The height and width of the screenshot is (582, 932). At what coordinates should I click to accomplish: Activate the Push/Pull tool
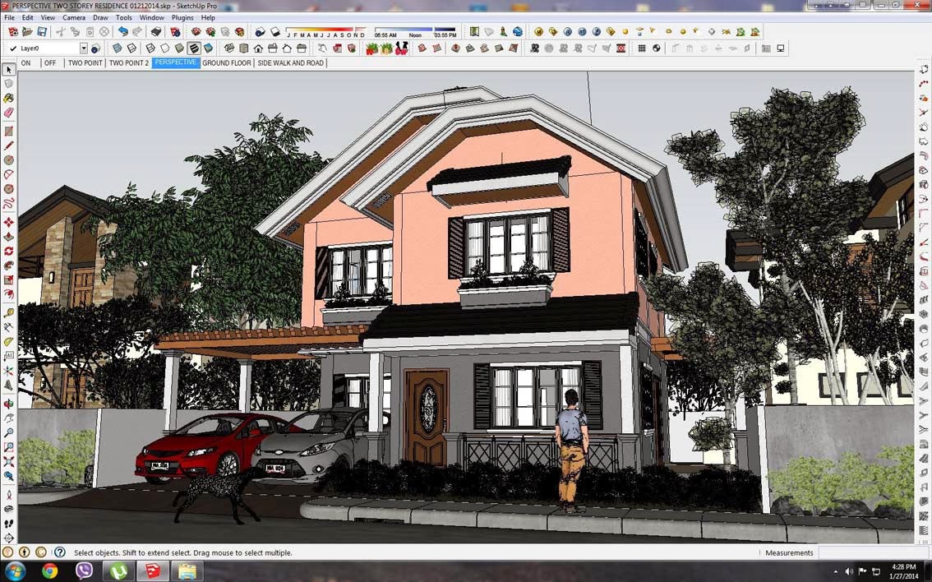tap(9, 236)
